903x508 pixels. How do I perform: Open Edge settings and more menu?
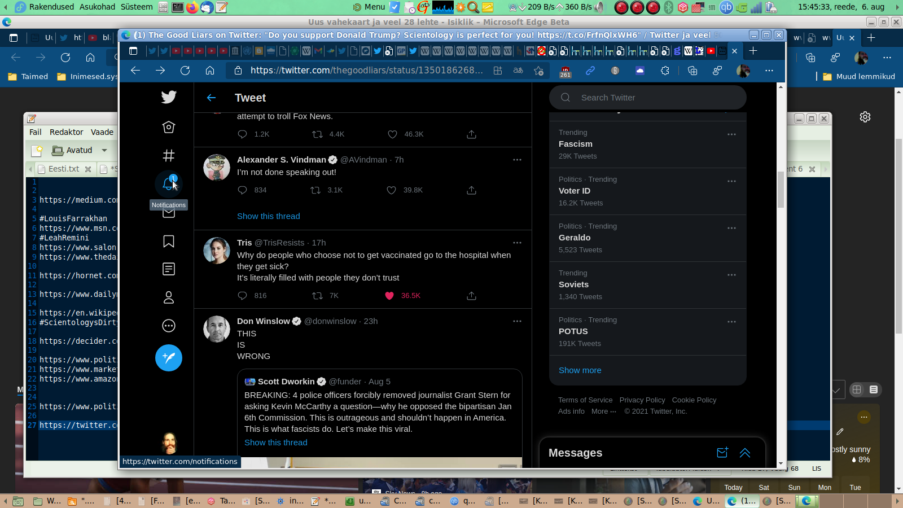click(769, 71)
